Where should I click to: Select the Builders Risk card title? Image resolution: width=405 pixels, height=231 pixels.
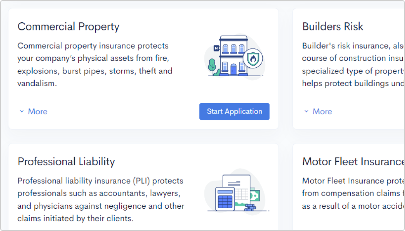coord(333,27)
